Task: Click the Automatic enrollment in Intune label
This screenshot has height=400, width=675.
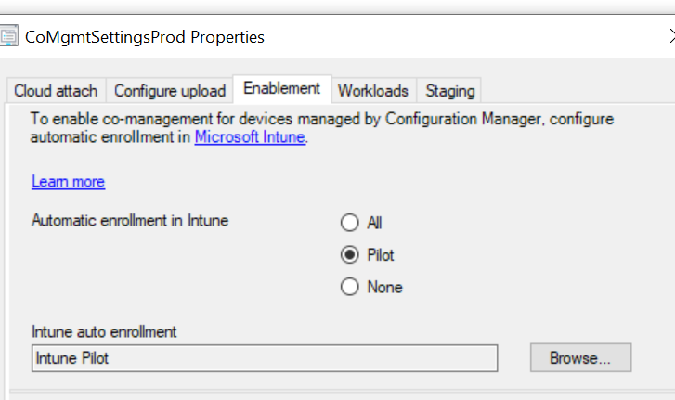Action: coord(130,221)
